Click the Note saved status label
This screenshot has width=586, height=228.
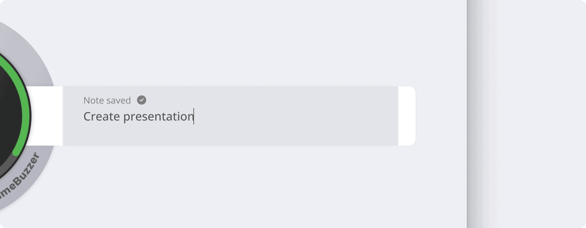107,100
